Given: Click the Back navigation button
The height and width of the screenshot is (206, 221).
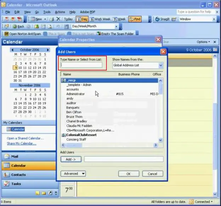Looking at the screenshot, I should [18, 26].
